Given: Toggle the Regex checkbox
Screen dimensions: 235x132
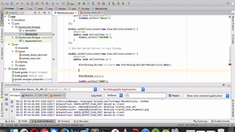Looking at the screenshot, I should (170, 95).
